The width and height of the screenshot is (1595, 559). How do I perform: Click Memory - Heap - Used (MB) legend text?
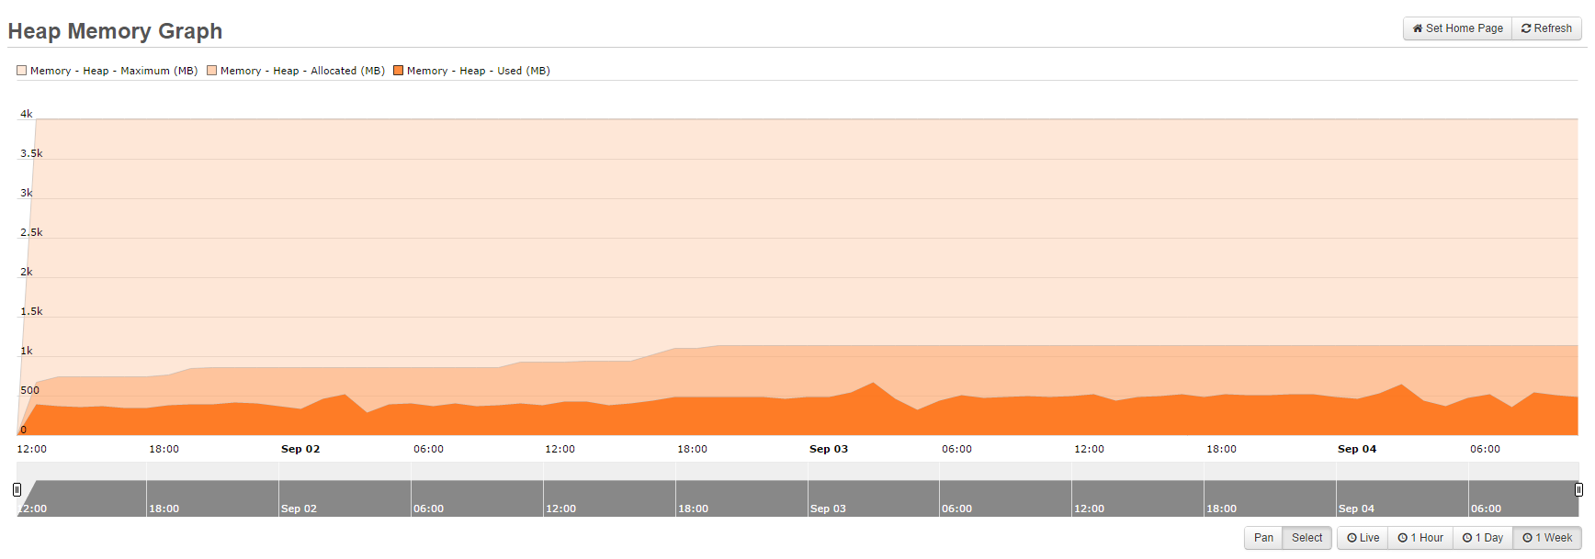[479, 71]
